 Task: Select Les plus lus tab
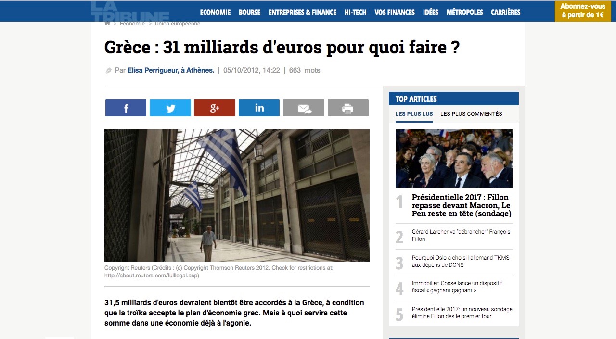pyautogui.click(x=414, y=114)
